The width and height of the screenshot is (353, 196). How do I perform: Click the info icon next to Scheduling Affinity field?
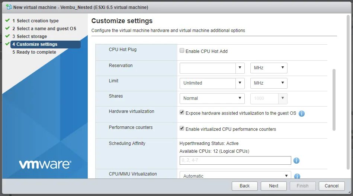pos(296,161)
